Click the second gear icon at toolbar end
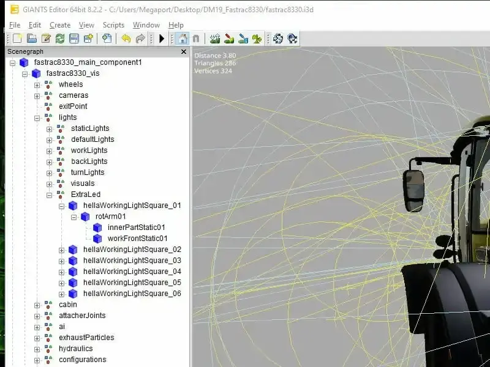This screenshot has height=367, width=490. [292, 39]
